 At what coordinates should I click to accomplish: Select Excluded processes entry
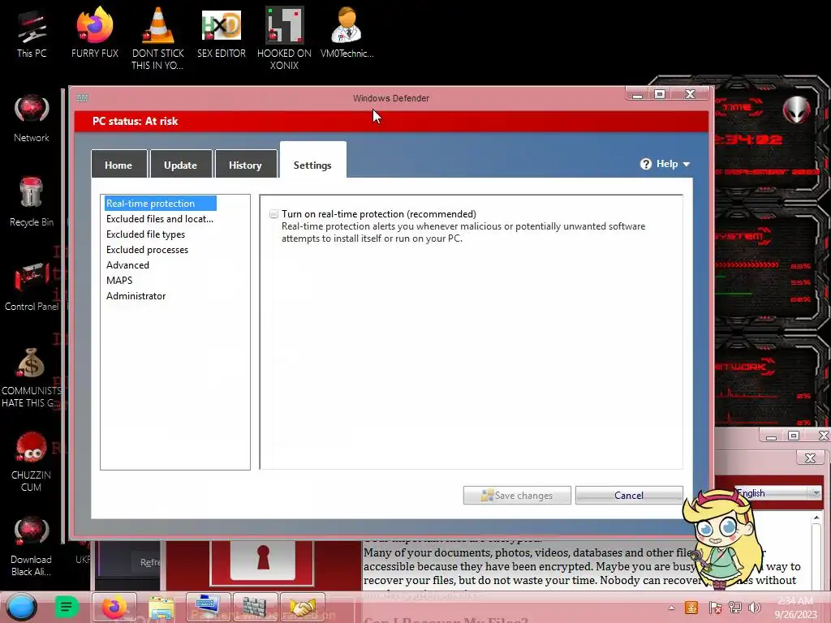[147, 250]
